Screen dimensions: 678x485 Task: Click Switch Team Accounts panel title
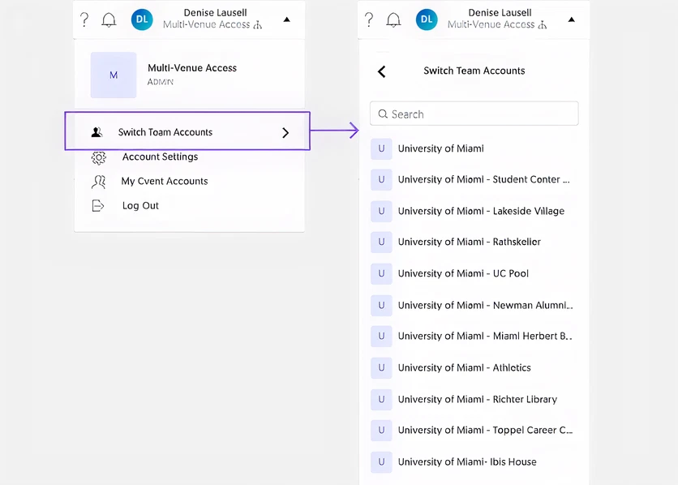tap(474, 71)
